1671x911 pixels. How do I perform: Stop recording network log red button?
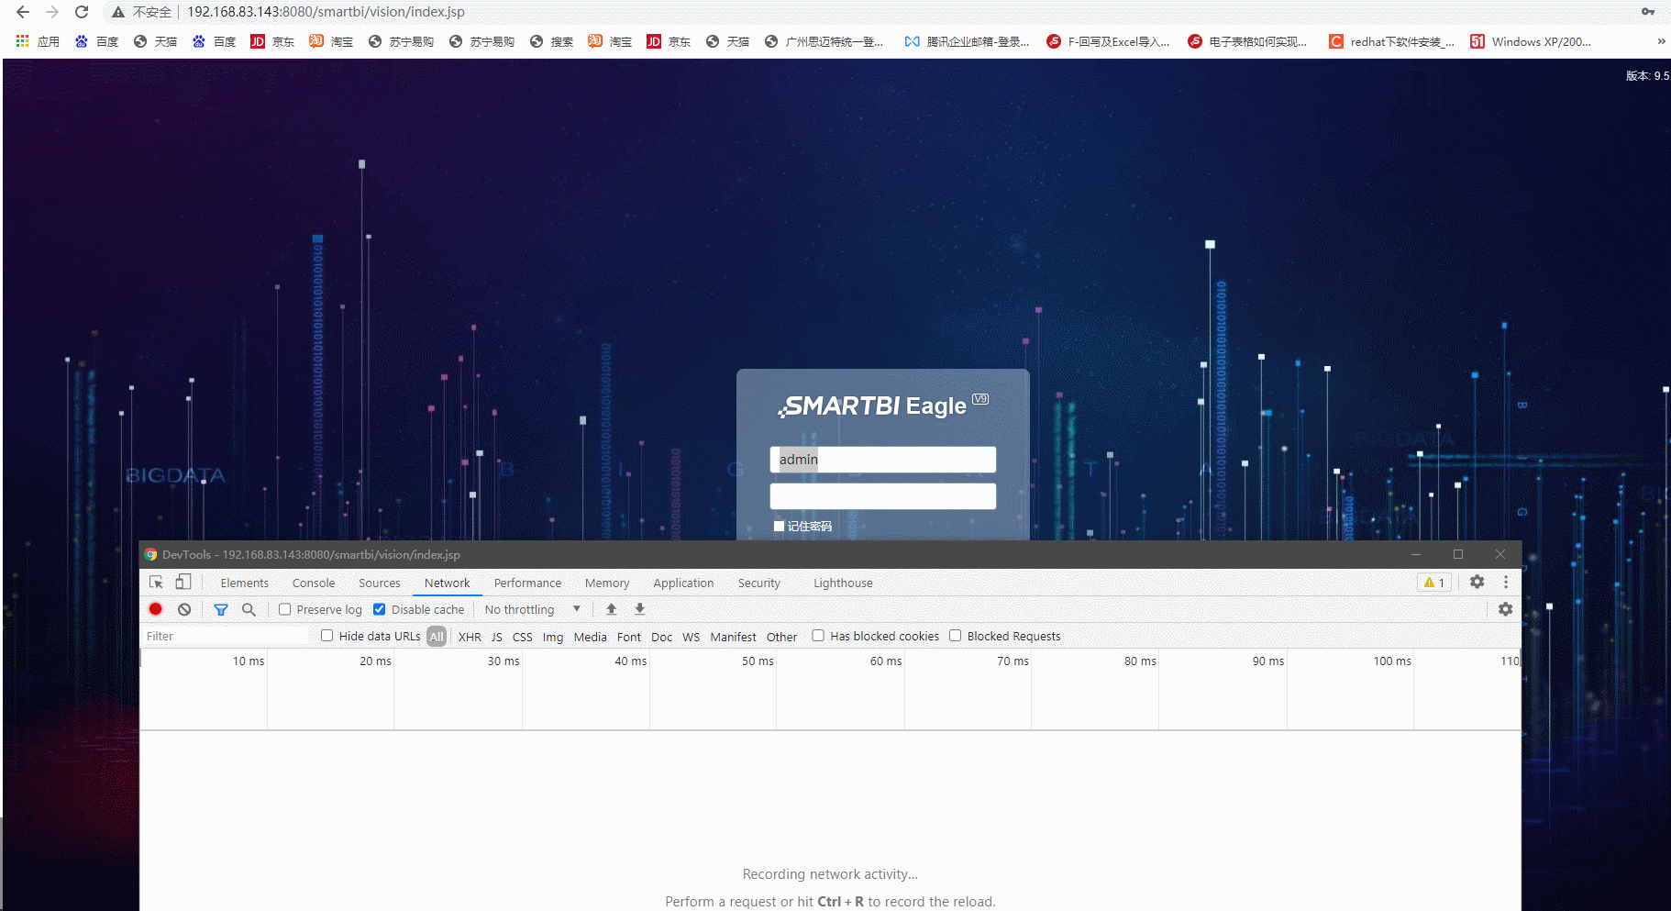pos(156,609)
